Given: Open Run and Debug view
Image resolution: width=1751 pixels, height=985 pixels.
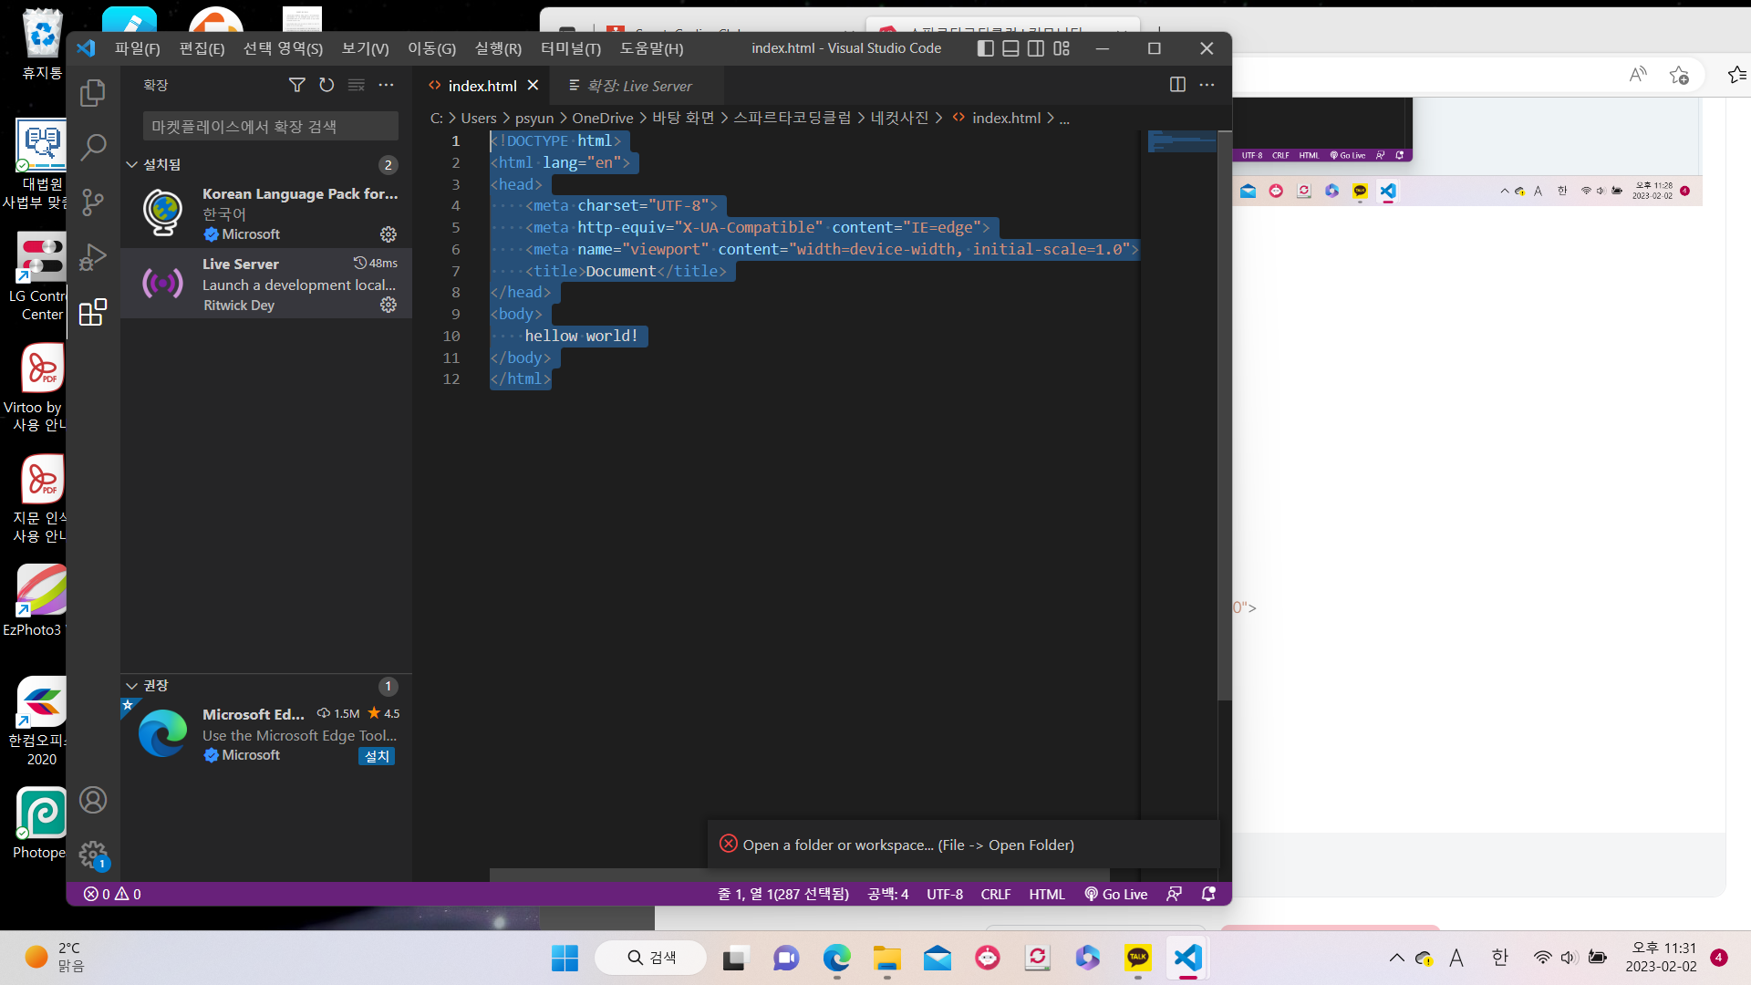Looking at the screenshot, I should (93, 257).
